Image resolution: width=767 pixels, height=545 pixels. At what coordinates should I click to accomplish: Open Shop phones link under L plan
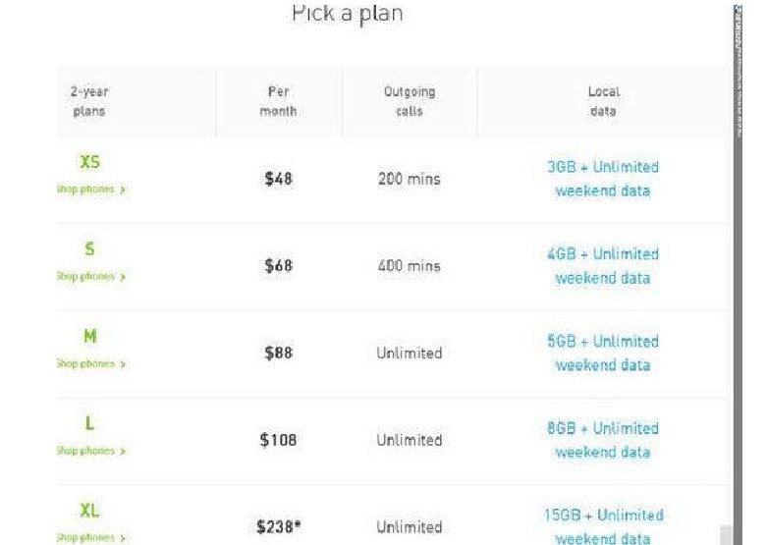pyautogui.click(x=90, y=452)
